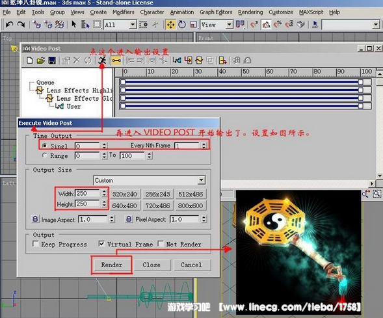Adjust the Height spinner arrows
Viewport: 383px width, 318px height.
pos(105,204)
